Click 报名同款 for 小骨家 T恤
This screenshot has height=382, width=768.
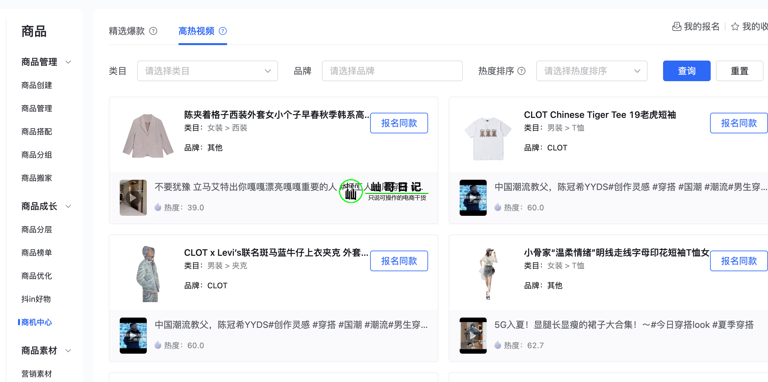click(739, 261)
